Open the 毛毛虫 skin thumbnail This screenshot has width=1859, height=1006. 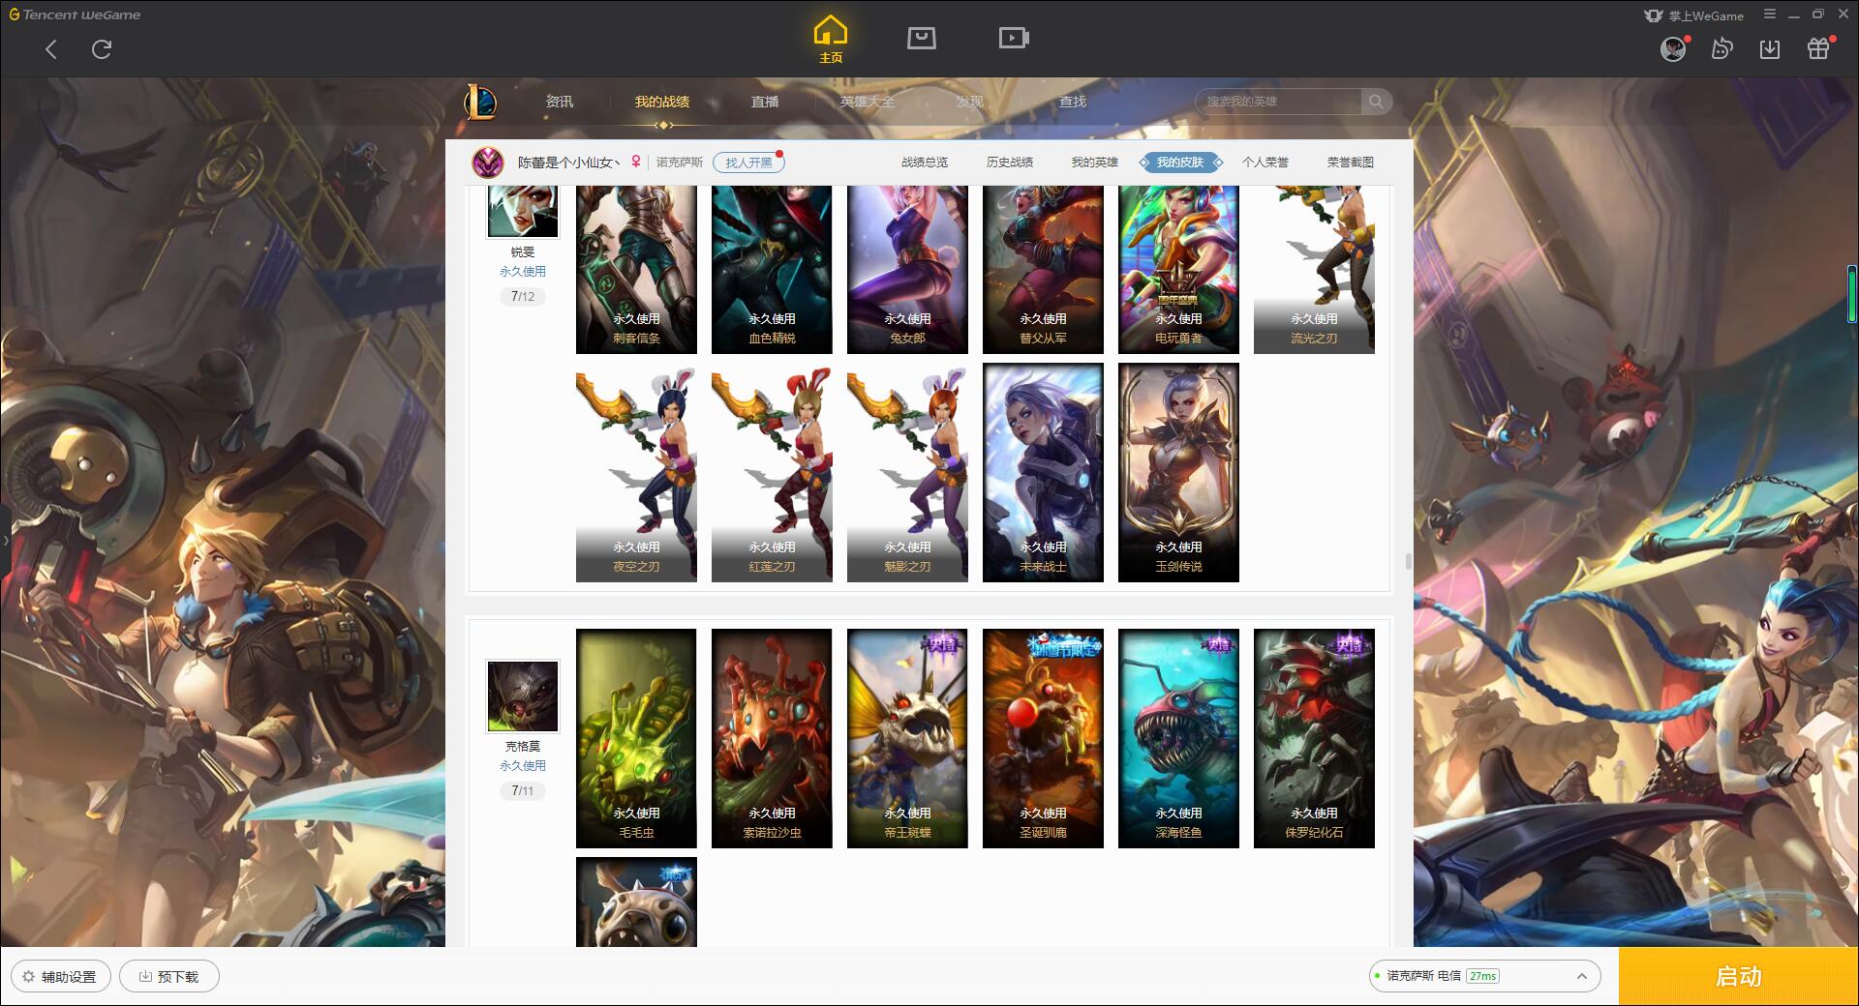(636, 739)
